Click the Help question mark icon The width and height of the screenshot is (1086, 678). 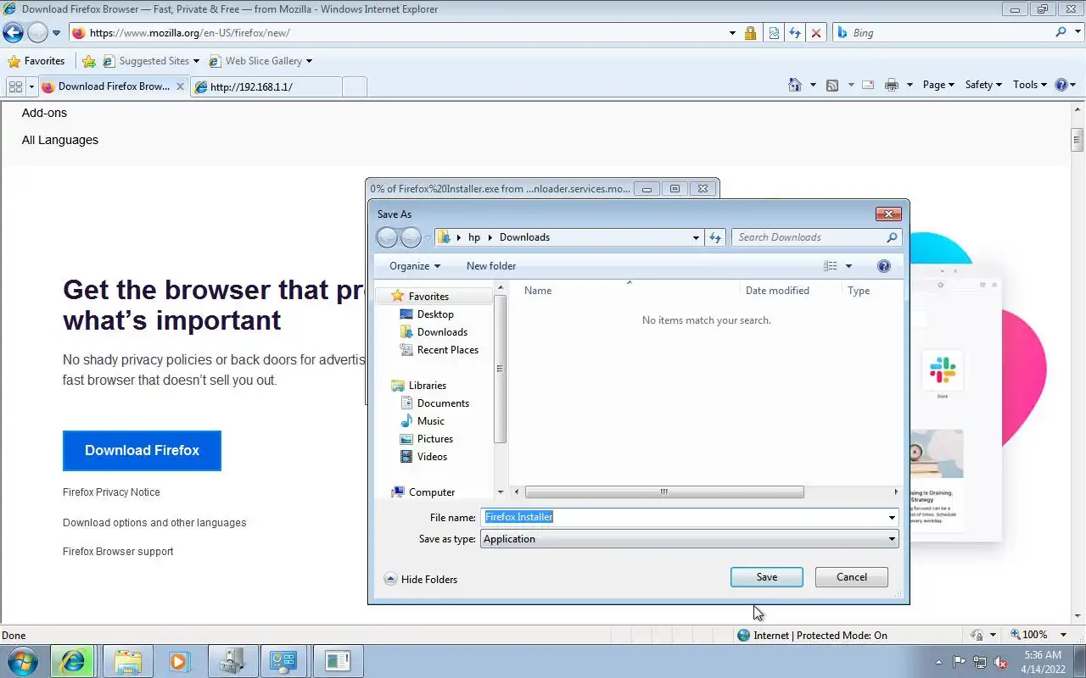[1061, 85]
